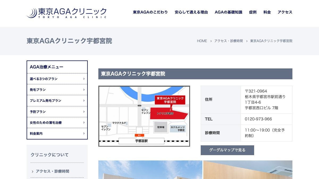Open 東京AGAのこだわり menu item

coord(150,12)
